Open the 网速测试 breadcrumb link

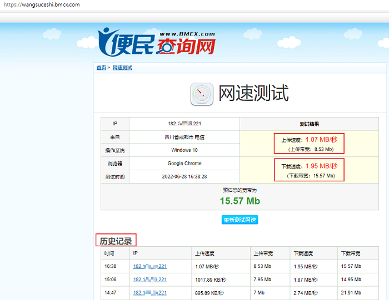(x=122, y=68)
